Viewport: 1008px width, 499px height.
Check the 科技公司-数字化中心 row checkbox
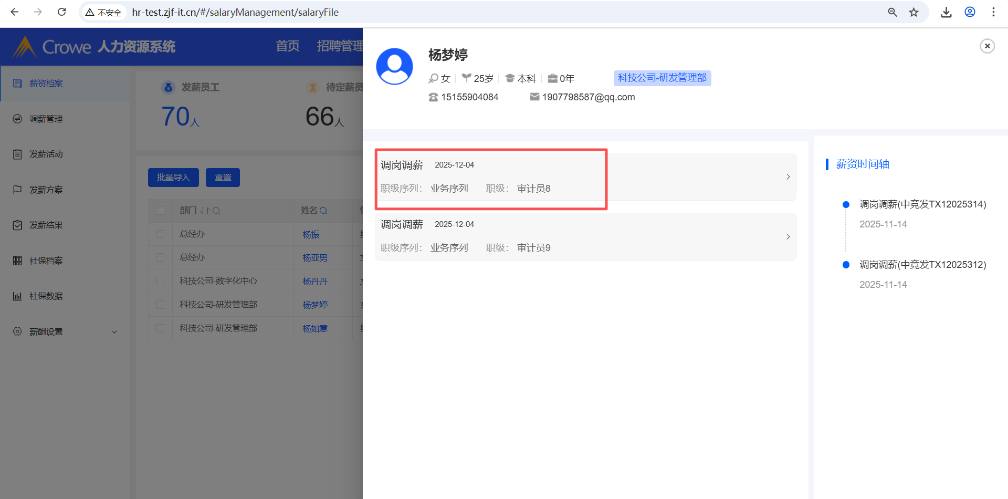(160, 281)
